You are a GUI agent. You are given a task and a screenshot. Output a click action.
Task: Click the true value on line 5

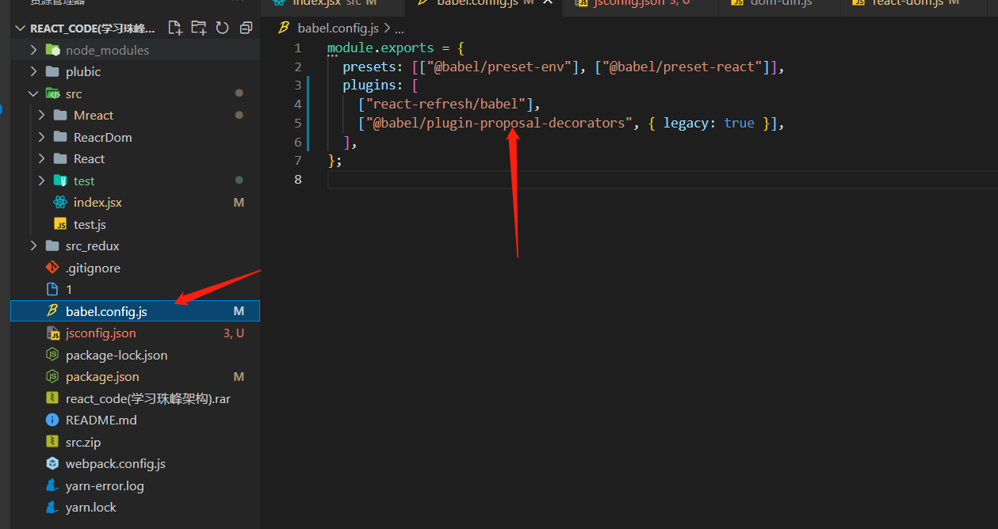[739, 123]
